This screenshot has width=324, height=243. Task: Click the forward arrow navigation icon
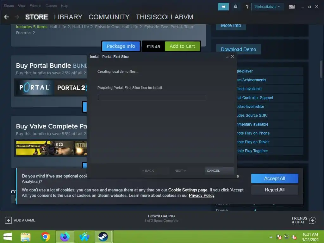coord(17,17)
